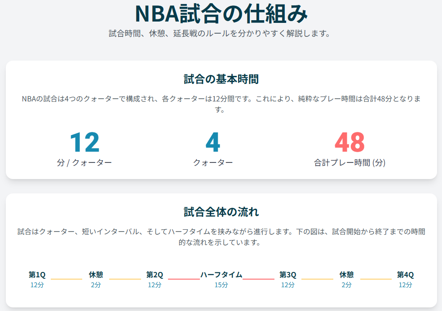This screenshot has height=311, width=442.
Task: Click the page title NBA試合の仕組み
Action: [221, 14]
